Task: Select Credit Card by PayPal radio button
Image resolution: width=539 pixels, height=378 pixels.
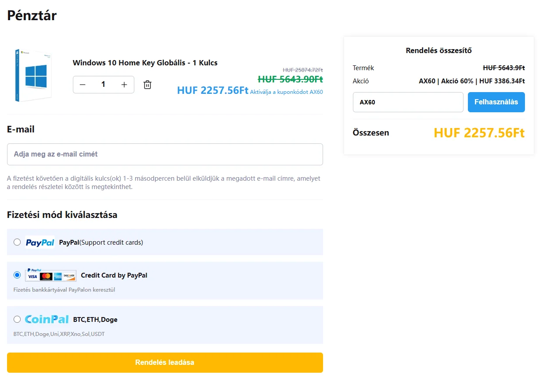Action: [17, 275]
